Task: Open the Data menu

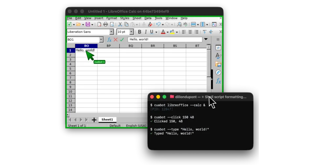Action: point(148,18)
